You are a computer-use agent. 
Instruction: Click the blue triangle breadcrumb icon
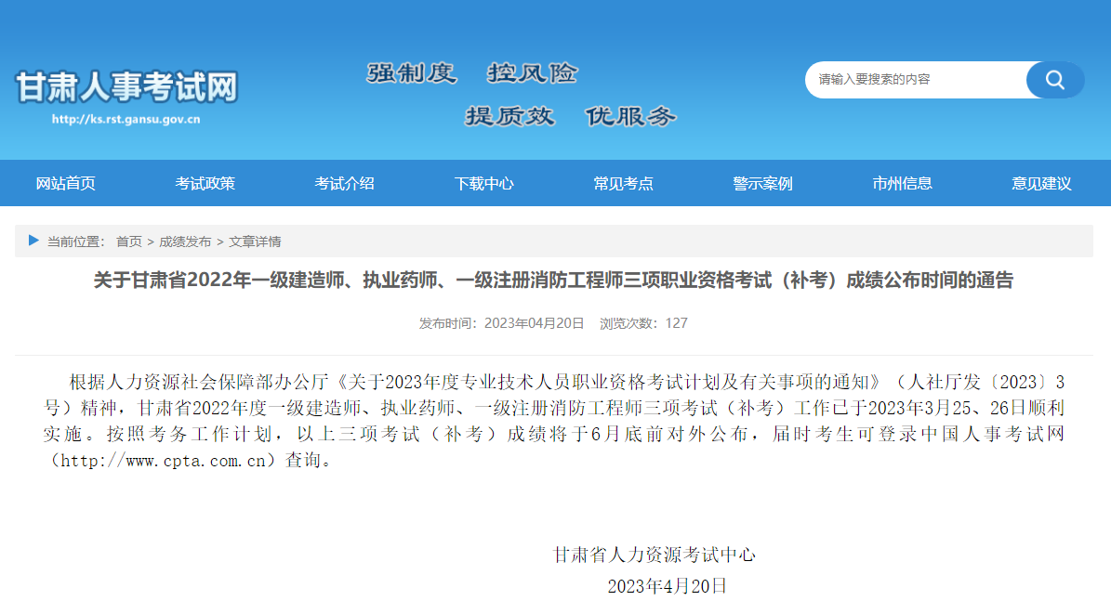coord(33,241)
